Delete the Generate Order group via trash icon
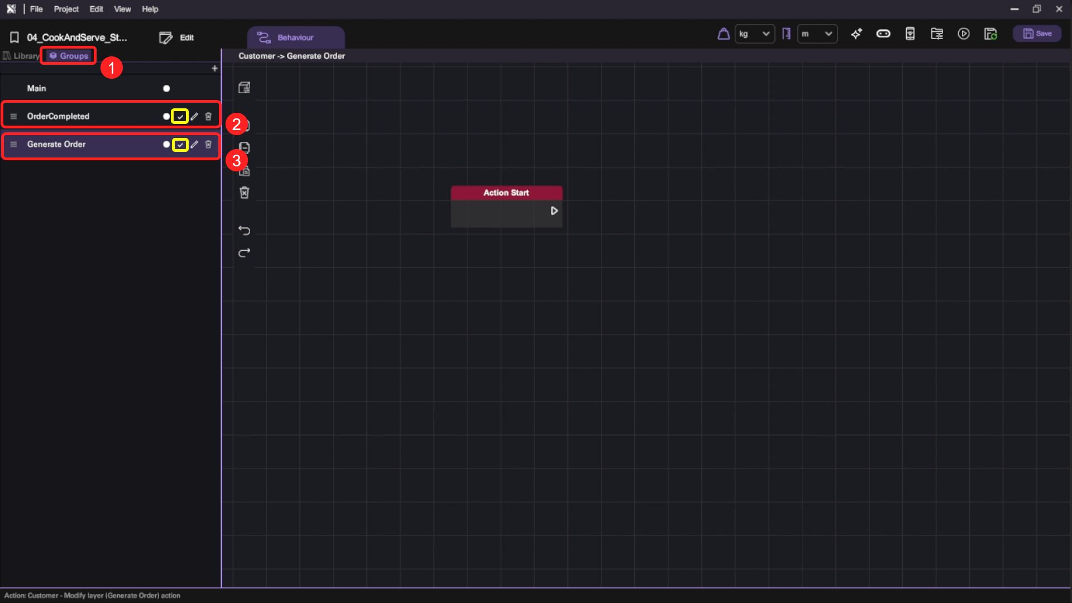 tap(208, 144)
